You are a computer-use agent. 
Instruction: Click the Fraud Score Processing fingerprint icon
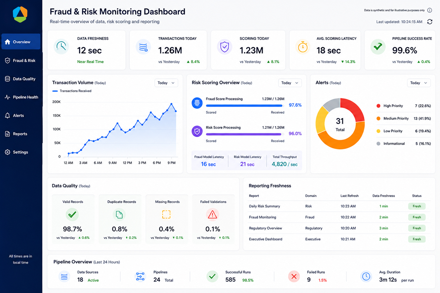click(197, 103)
